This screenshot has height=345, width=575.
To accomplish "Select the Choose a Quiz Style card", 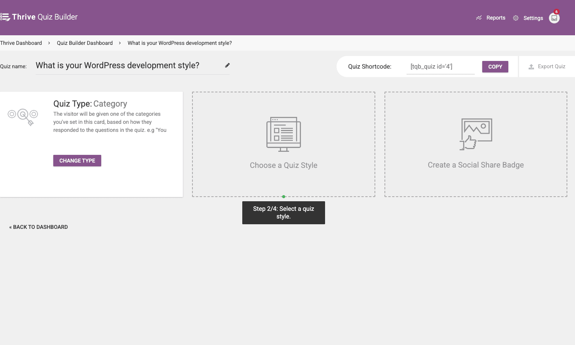I will tap(284, 144).
